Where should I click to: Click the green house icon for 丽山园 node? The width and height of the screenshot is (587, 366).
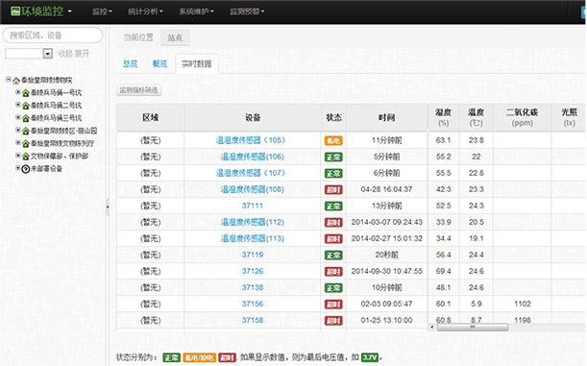(25, 131)
